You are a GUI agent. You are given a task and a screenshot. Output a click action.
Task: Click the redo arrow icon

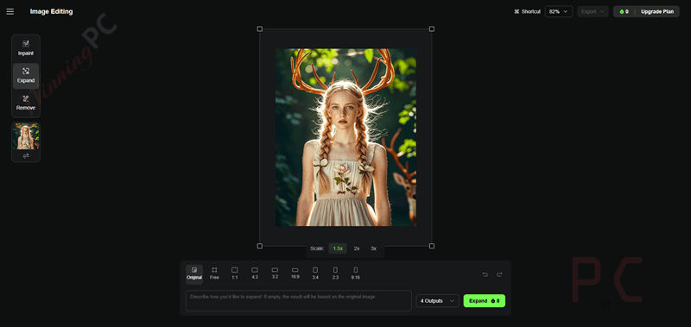tap(499, 274)
